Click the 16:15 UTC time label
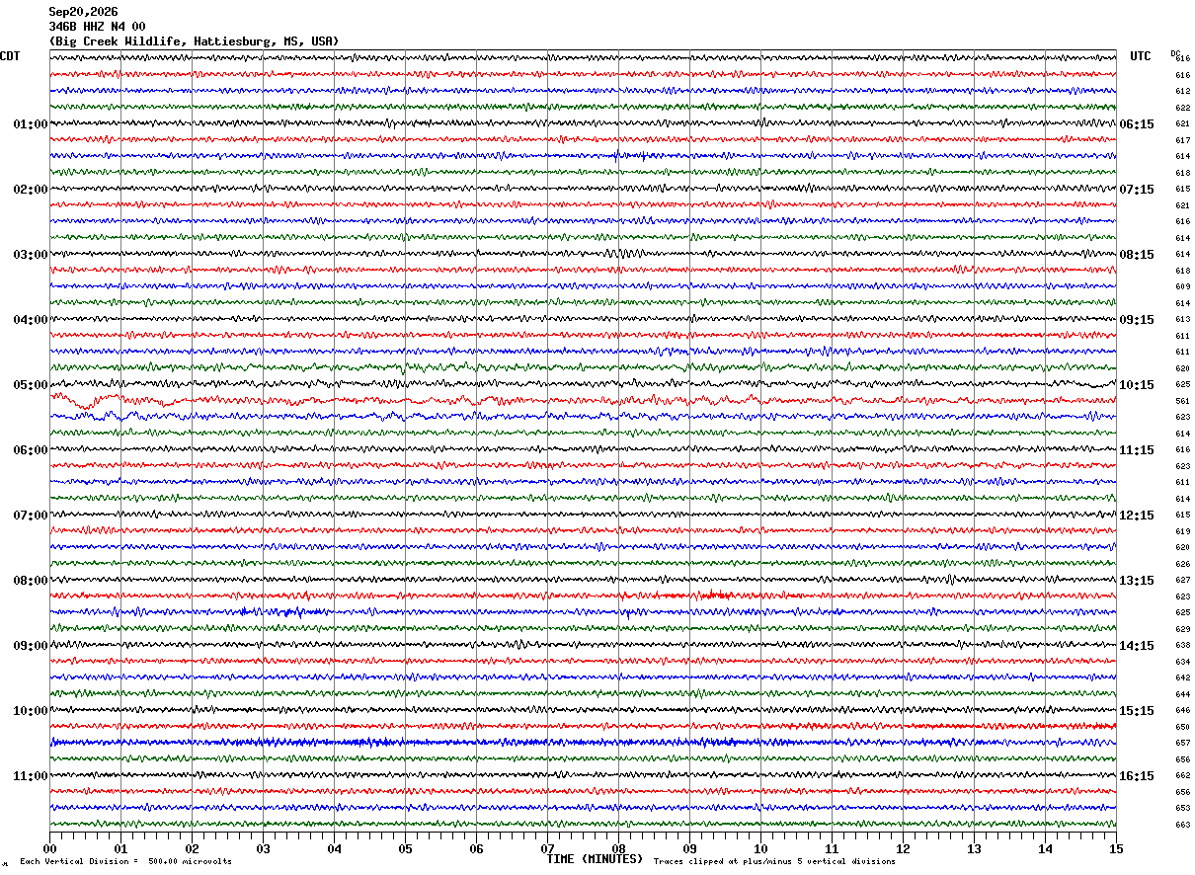 tap(1137, 776)
